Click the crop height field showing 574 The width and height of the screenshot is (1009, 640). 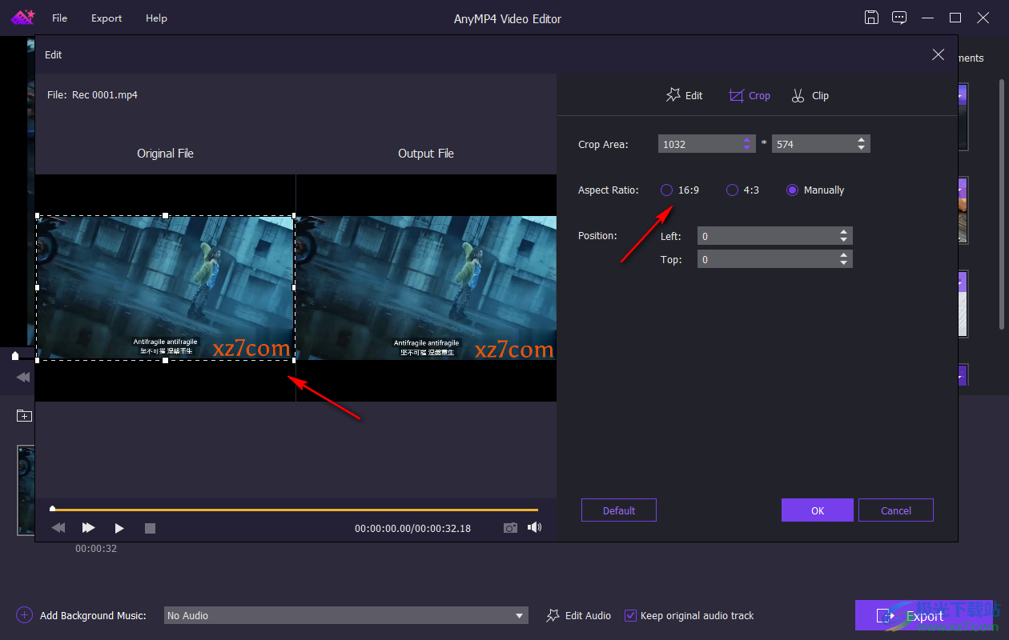point(813,144)
